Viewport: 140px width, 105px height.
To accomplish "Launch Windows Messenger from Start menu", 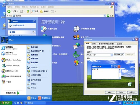I will pyautogui.click(x=11, y=66).
